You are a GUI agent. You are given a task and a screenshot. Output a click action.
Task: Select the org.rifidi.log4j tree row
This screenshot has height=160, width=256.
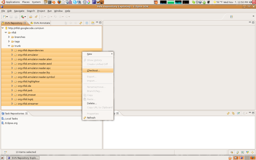coord(52,99)
